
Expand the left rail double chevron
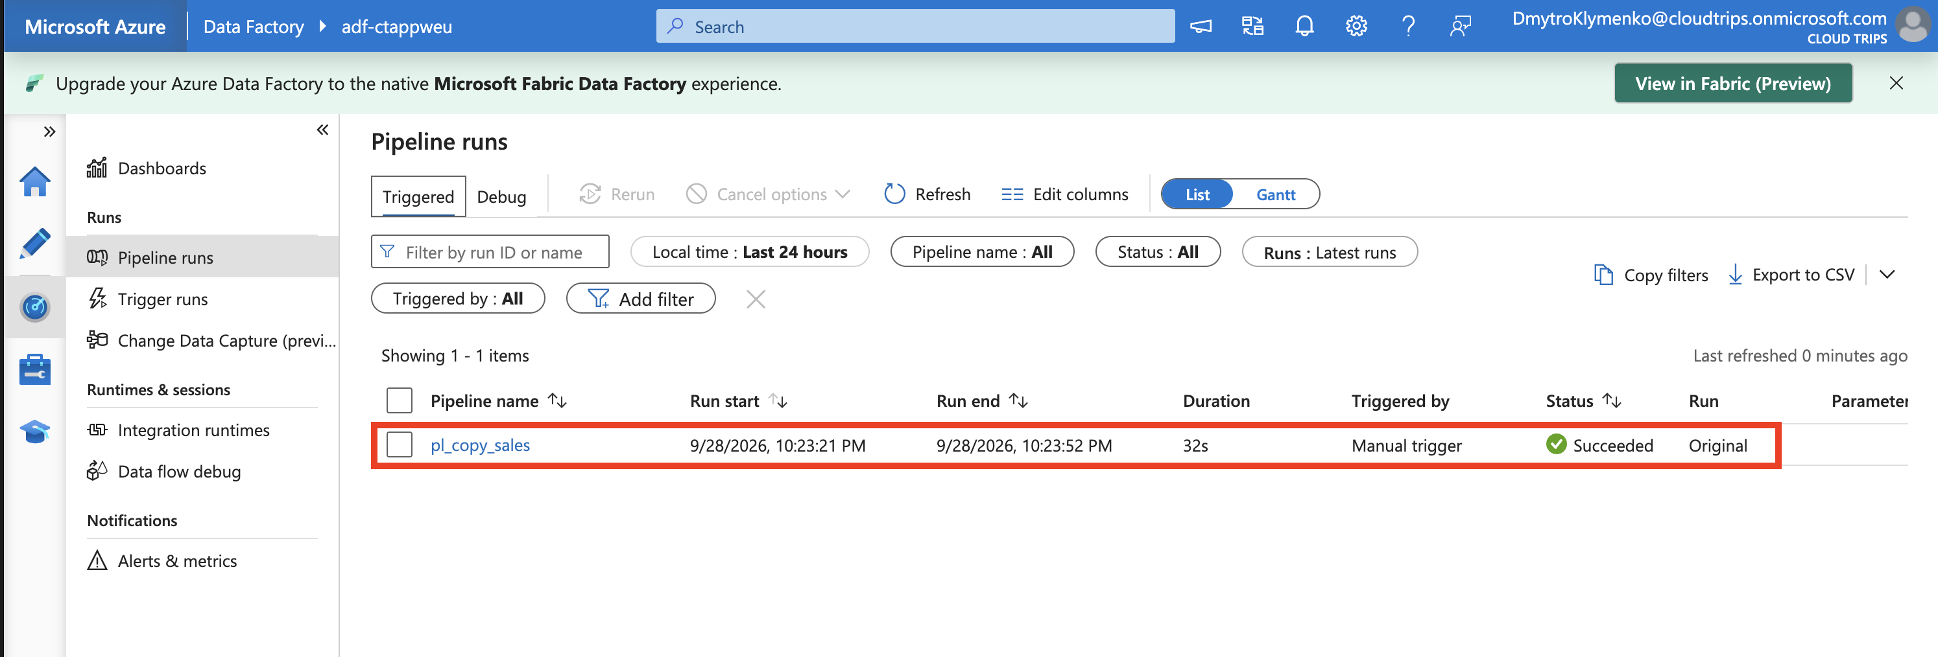pos(50,132)
